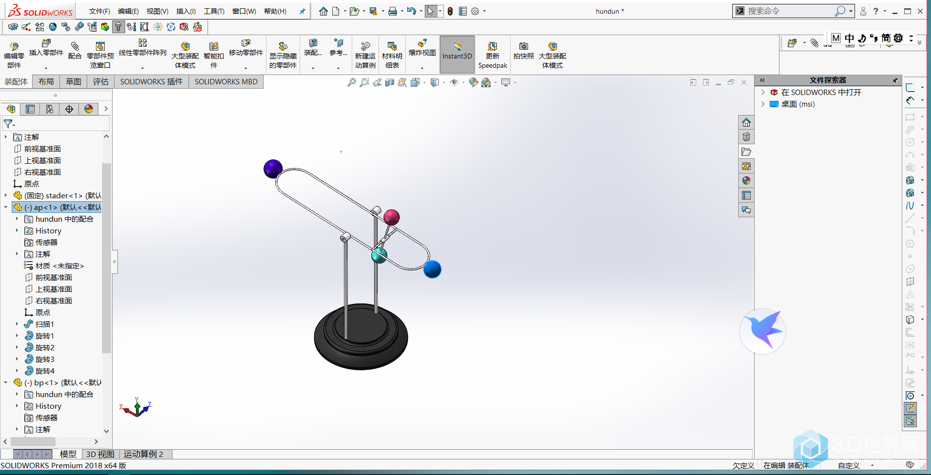Open the Insert Components dropdown arrow
This screenshot has width=931, height=475.
46,68
